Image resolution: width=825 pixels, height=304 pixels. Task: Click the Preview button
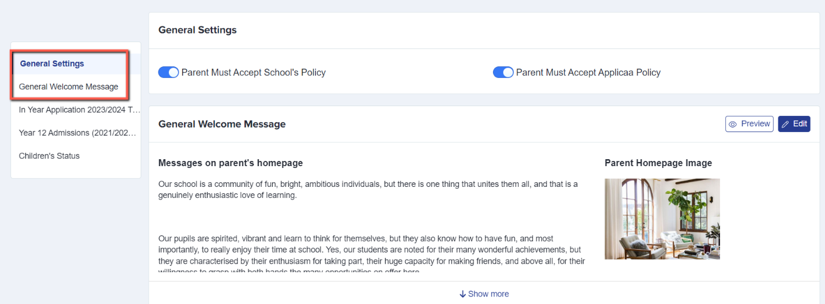click(x=749, y=124)
